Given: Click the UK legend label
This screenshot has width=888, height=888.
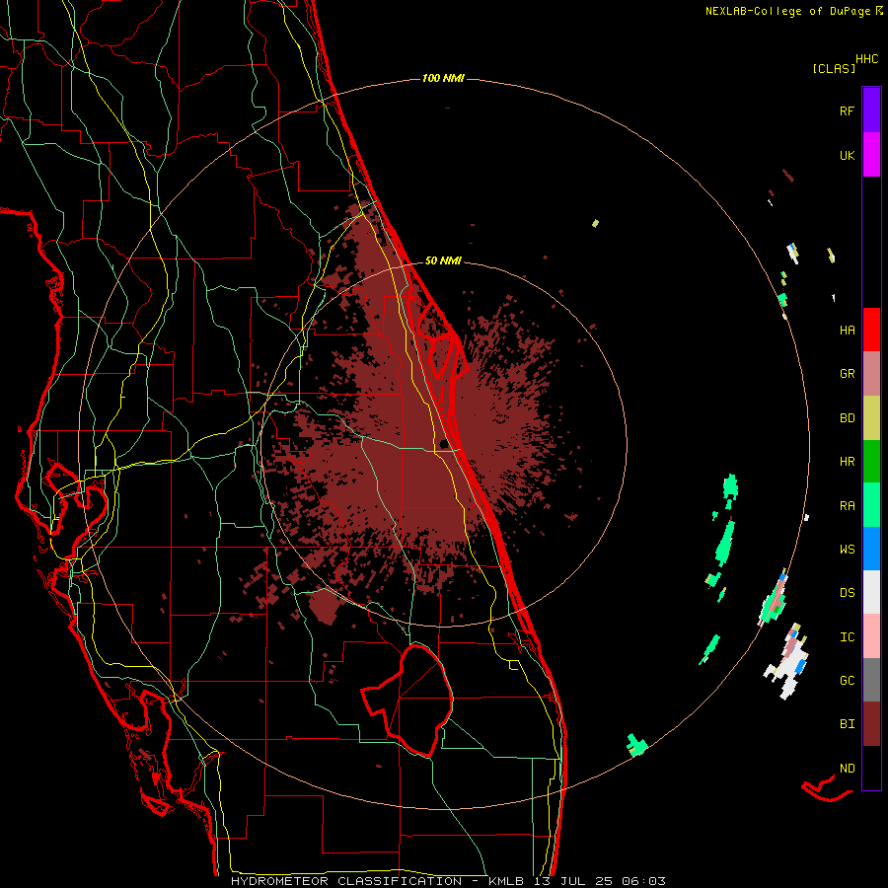Looking at the screenshot, I should click(x=847, y=155).
